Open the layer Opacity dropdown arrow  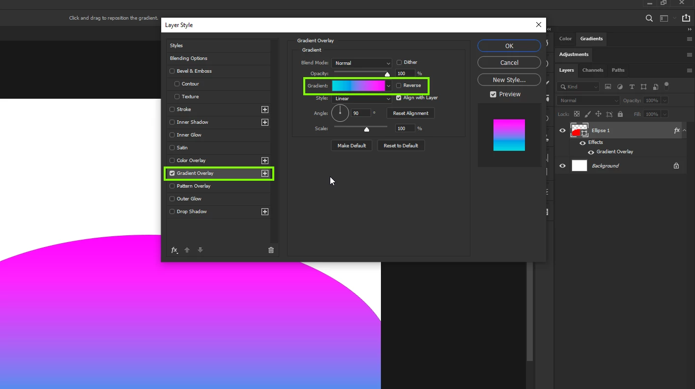tap(665, 101)
